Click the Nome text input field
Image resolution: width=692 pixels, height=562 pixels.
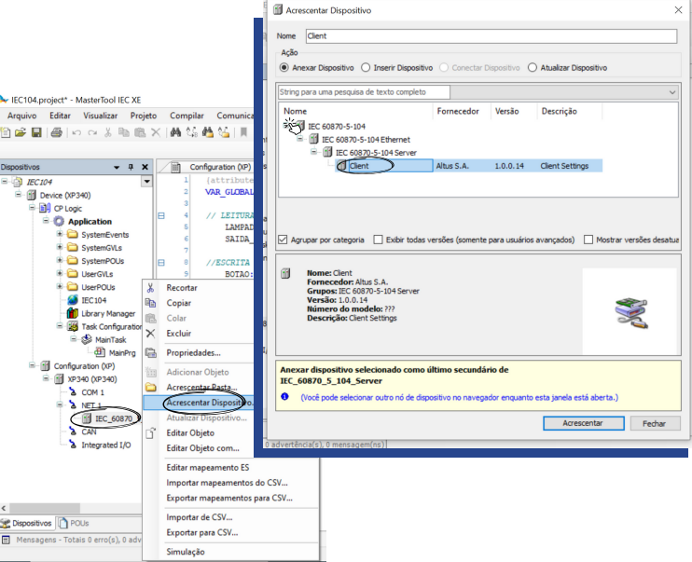click(490, 35)
